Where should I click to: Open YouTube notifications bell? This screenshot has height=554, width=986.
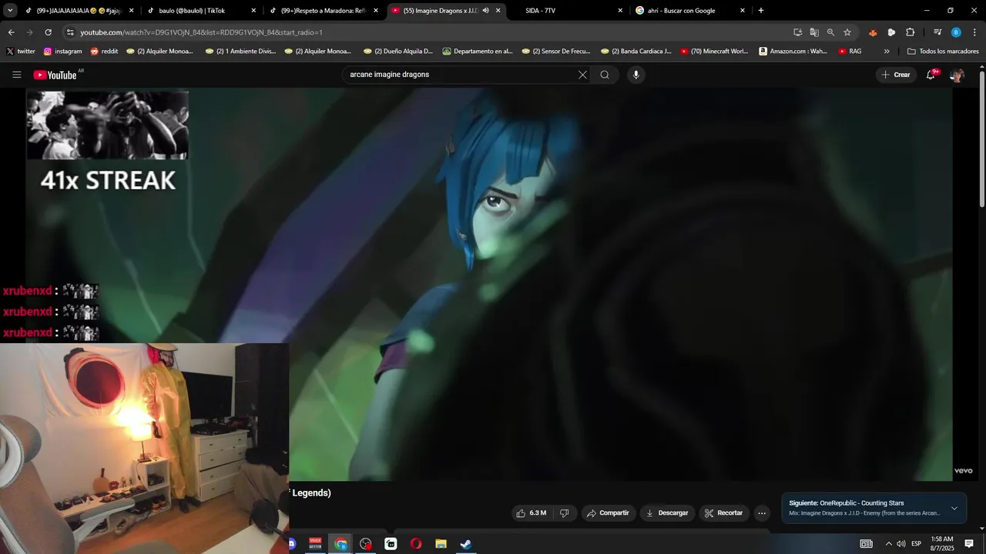click(x=931, y=75)
